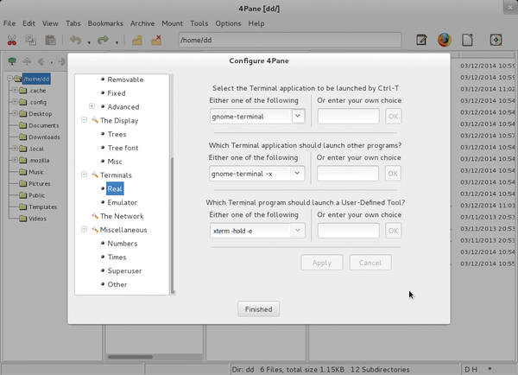This screenshot has height=375, width=518.
Task: Expand the Advanced tree item
Action: (92, 106)
